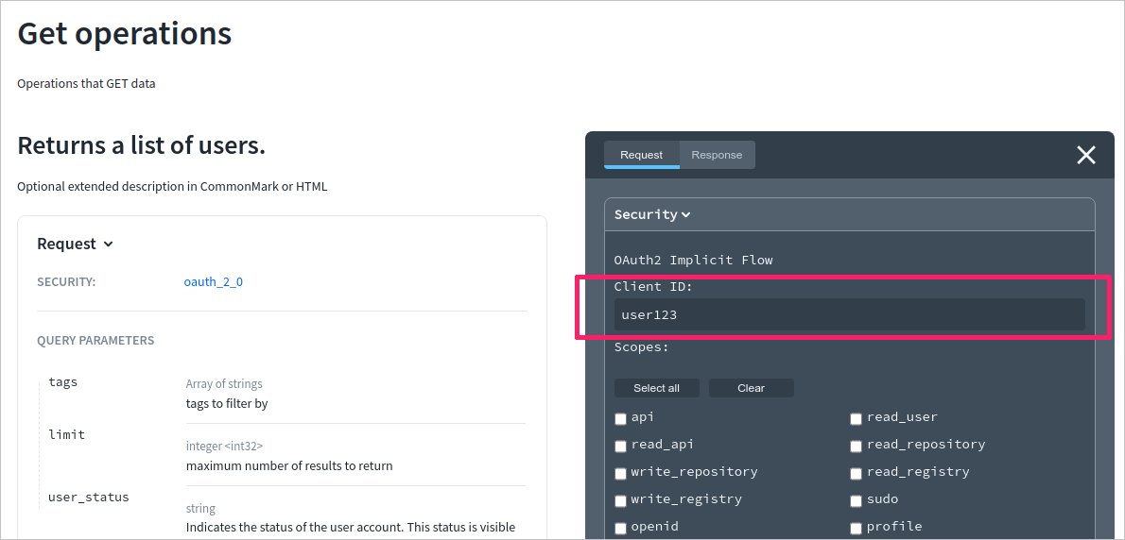The image size is (1125, 540).
Task: Click the Client ID input field
Action: pyautogui.click(x=849, y=314)
